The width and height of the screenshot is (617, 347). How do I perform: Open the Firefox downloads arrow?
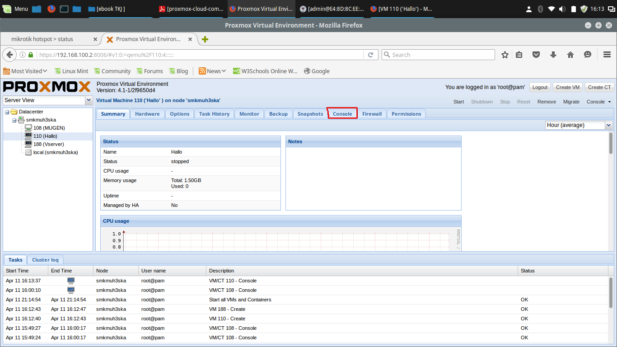click(553, 55)
